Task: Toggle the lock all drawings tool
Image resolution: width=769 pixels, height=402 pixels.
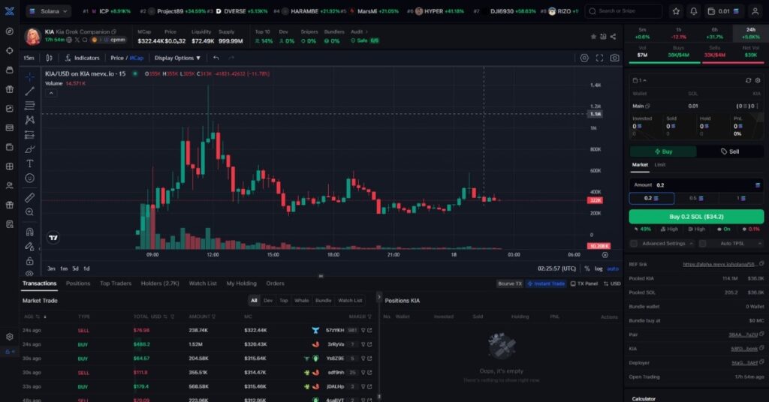Action: (29, 261)
